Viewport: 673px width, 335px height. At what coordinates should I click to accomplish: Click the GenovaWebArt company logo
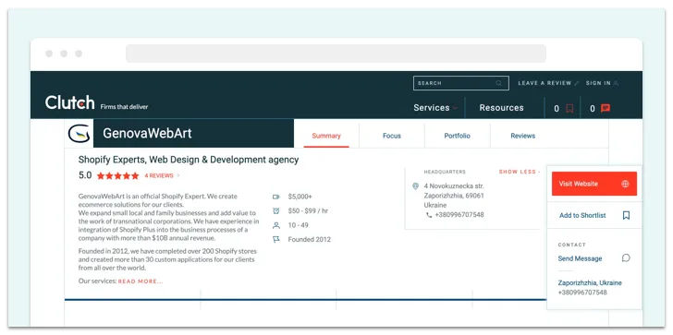point(79,133)
